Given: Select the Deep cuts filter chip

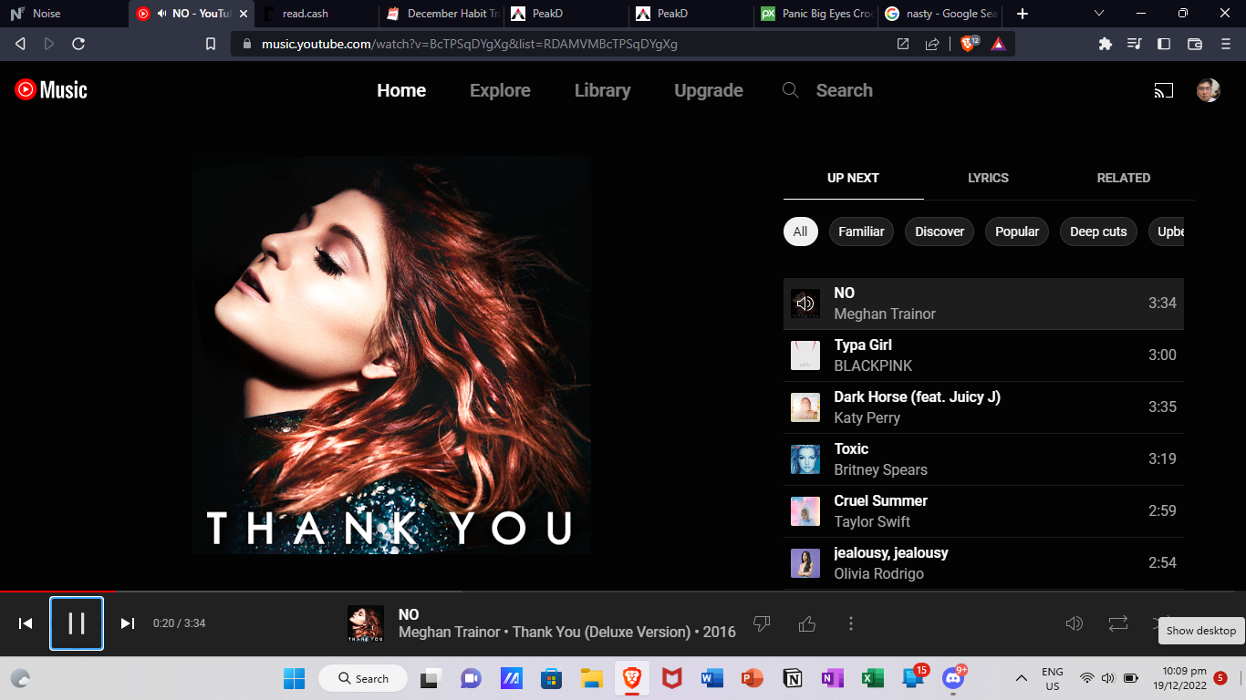Looking at the screenshot, I should (x=1098, y=232).
